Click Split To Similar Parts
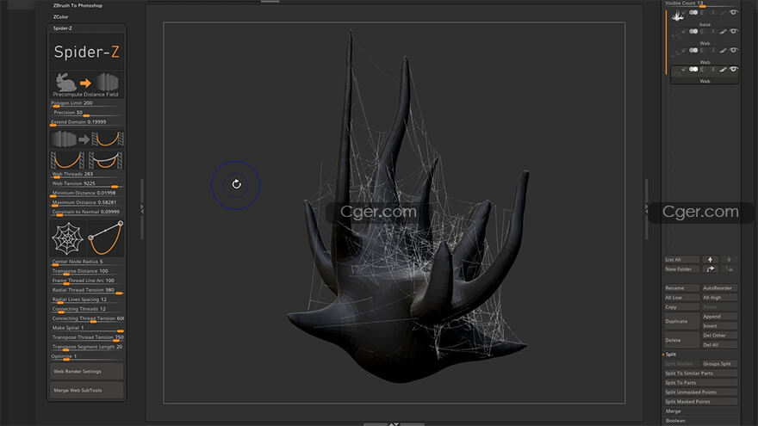This screenshot has width=758, height=426. [701, 374]
